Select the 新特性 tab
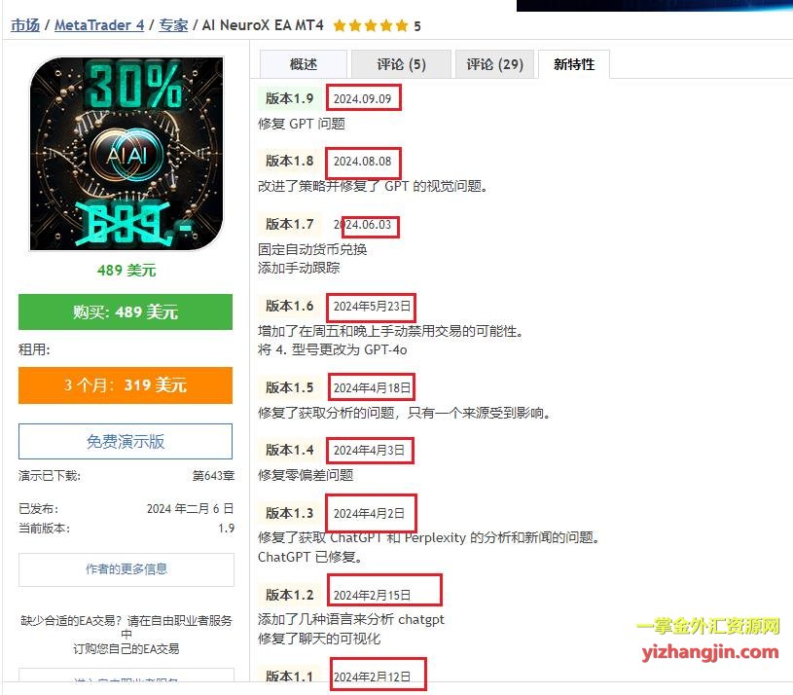Screen dimensions: 793x695 pyautogui.click(x=574, y=64)
